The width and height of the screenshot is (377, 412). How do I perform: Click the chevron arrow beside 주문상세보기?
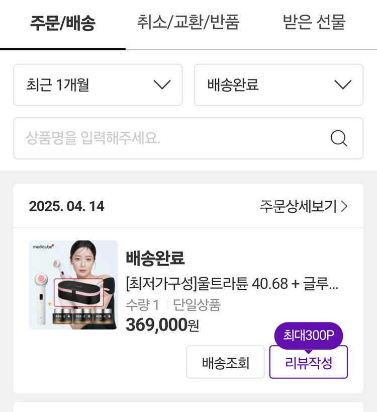pyautogui.click(x=344, y=206)
